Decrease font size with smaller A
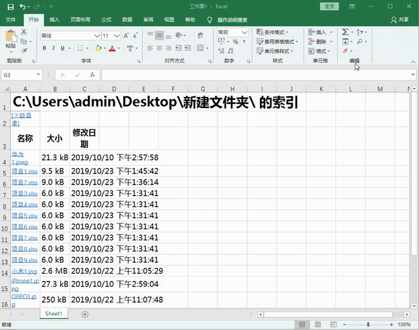Screen dimensions: 419x330 tap(136, 35)
